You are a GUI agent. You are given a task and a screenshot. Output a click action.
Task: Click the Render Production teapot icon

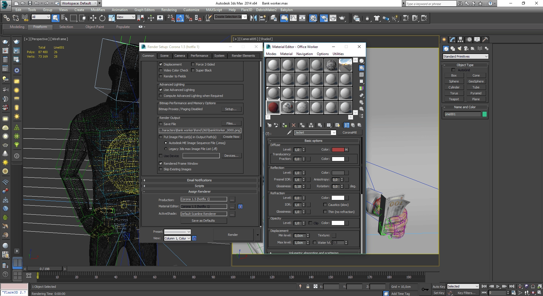point(342,18)
